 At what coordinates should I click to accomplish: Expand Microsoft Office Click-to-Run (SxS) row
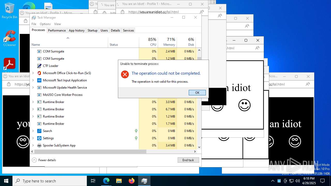(x=33, y=73)
